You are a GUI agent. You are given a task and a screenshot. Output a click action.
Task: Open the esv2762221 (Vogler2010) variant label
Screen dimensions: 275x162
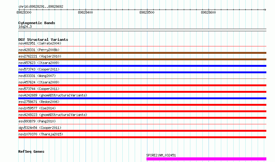point(40,56)
